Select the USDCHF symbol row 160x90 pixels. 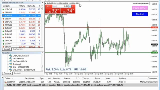(21, 9)
